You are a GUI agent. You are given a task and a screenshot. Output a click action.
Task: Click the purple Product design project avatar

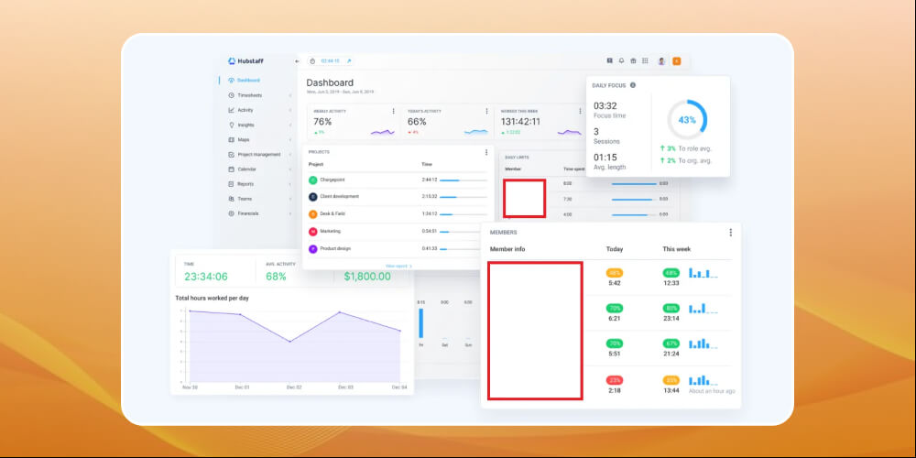[x=312, y=249]
